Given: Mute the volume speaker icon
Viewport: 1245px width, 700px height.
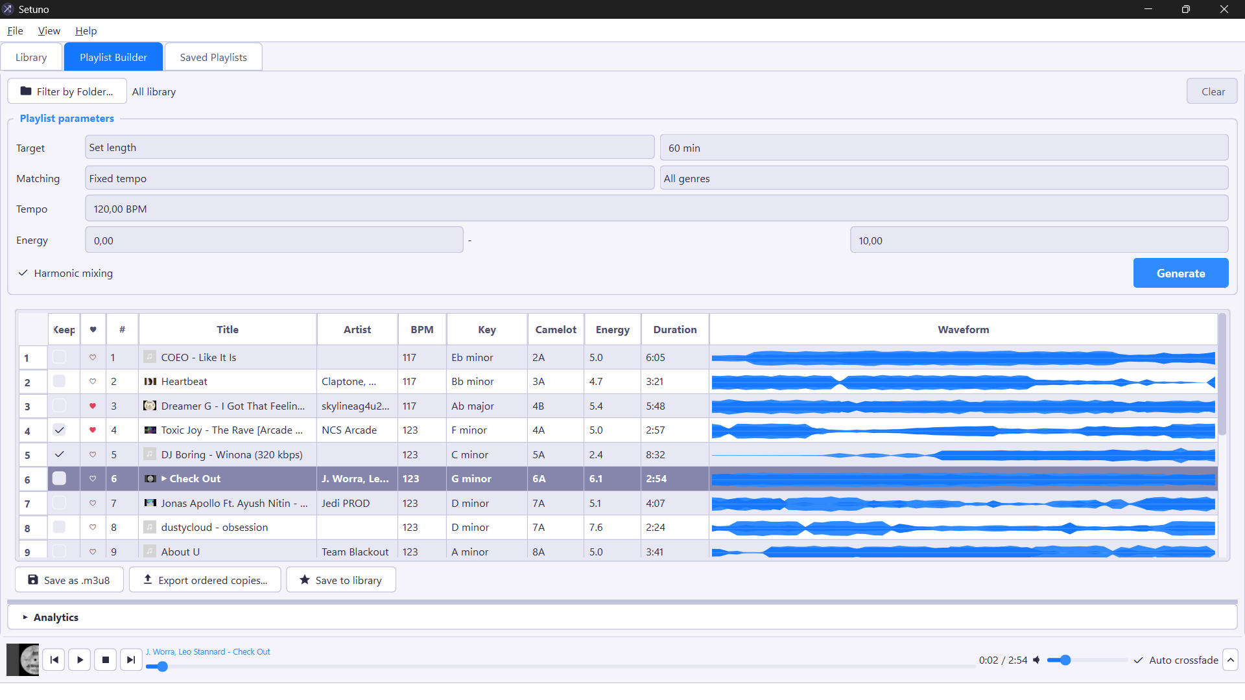Looking at the screenshot, I should point(1036,660).
